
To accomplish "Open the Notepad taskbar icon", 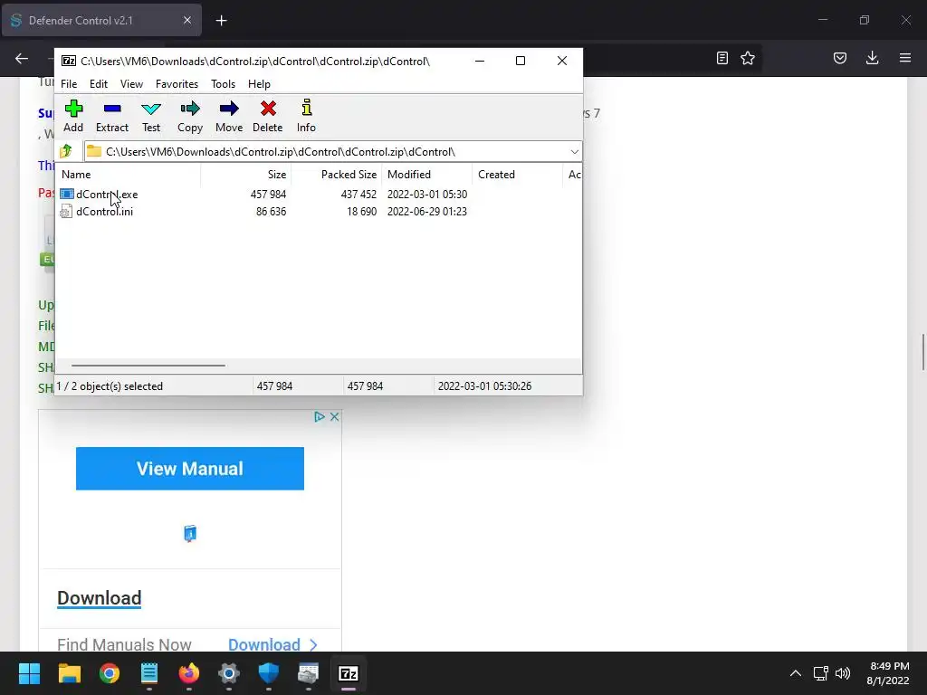I will (149, 673).
